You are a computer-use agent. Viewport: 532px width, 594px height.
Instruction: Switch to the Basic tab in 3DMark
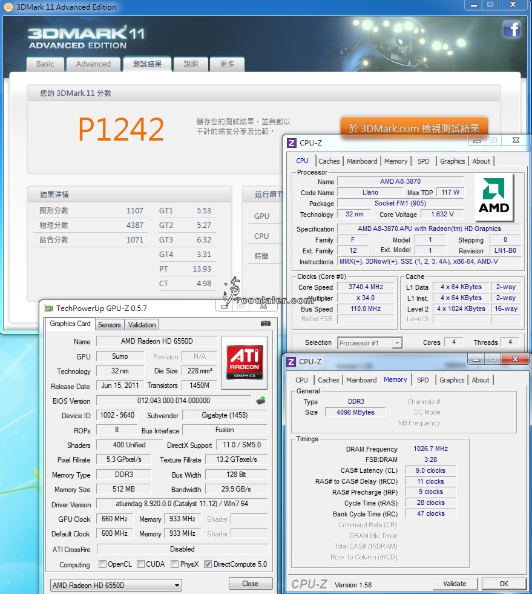pyautogui.click(x=45, y=64)
